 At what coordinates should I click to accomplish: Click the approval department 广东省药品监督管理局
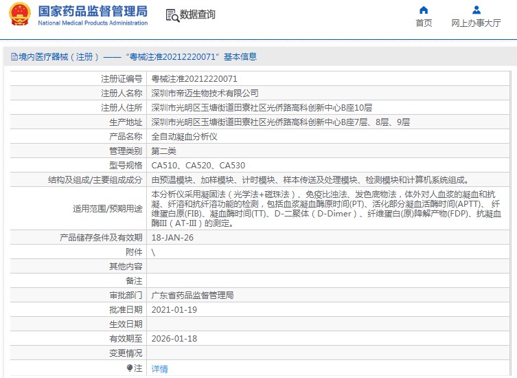point(192,296)
